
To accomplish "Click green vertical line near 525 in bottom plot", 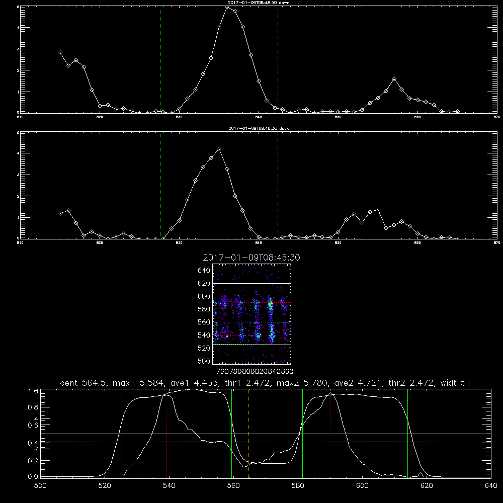I will point(122,434).
